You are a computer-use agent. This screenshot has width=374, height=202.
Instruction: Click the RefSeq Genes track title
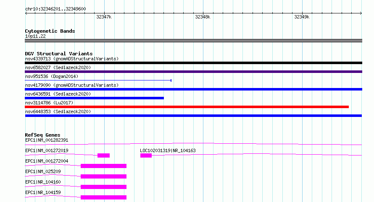click(x=42, y=135)
